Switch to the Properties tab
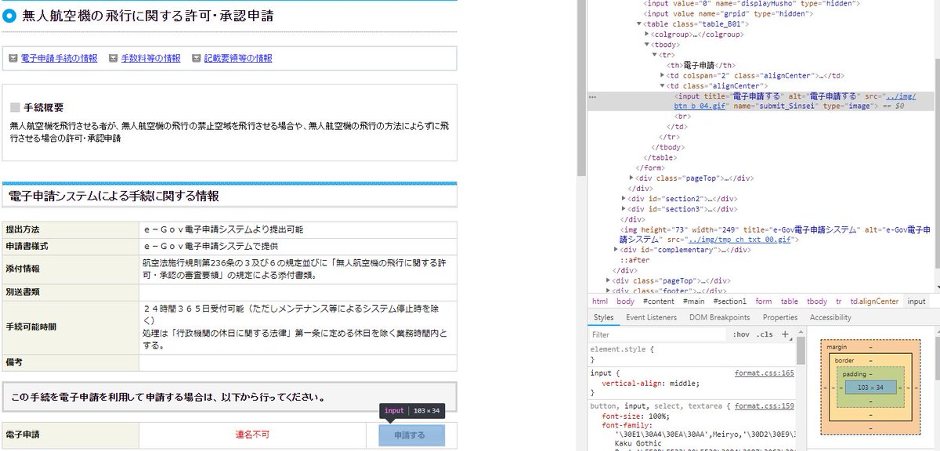Screen dimensions: 940x451 point(779,318)
